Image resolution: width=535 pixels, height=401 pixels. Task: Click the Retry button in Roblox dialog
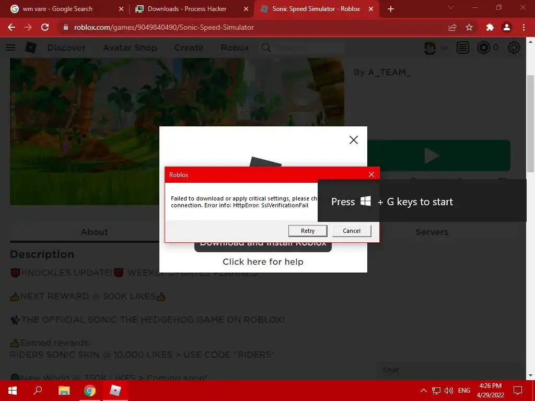(x=307, y=231)
